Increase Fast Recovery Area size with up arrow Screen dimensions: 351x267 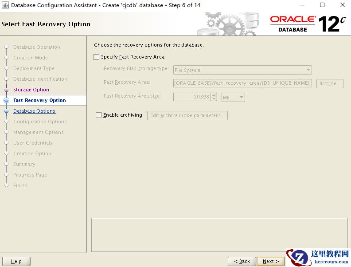click(214, 95)
